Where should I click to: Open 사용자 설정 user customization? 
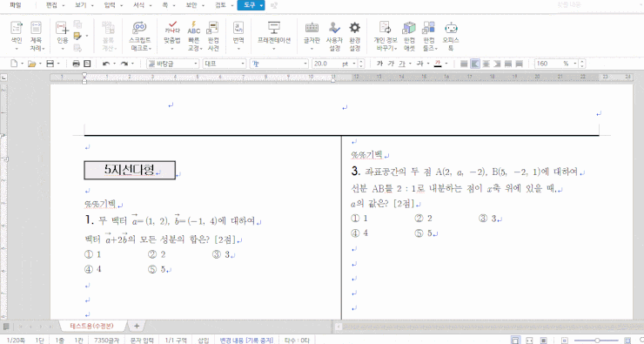(x=334, y=37)
